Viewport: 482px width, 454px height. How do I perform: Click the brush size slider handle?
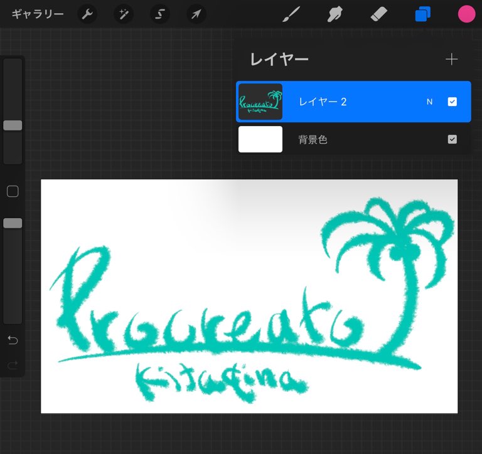[13, 125]
